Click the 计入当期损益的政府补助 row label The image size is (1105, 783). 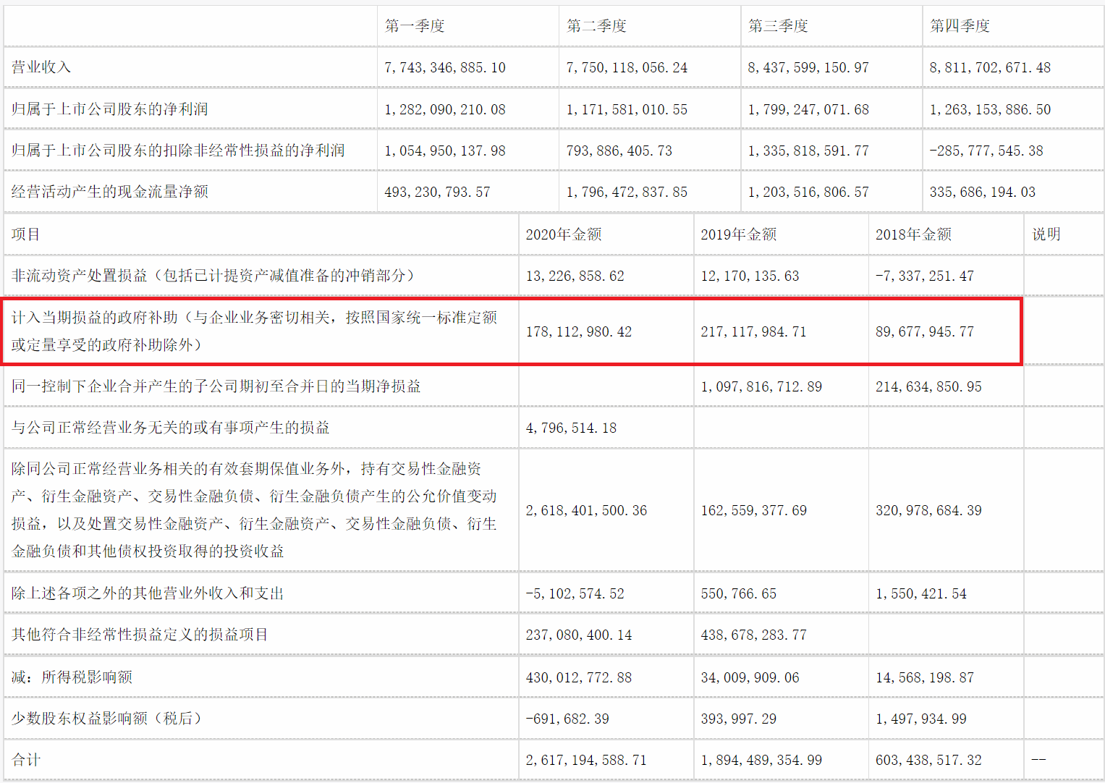pos(255,331)
